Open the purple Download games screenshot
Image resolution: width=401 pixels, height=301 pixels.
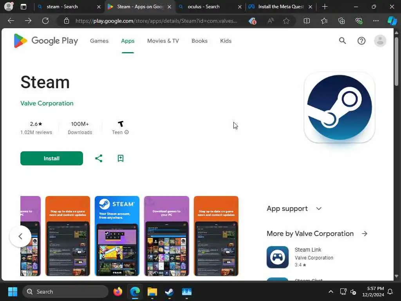click(166, 236)
